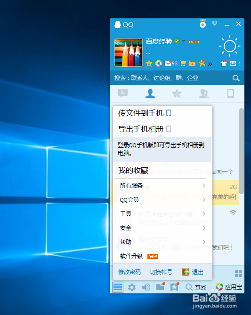Screen dimensions: 251x315
Task: Expand the 帮助 submenu
Action: point(162,242)
